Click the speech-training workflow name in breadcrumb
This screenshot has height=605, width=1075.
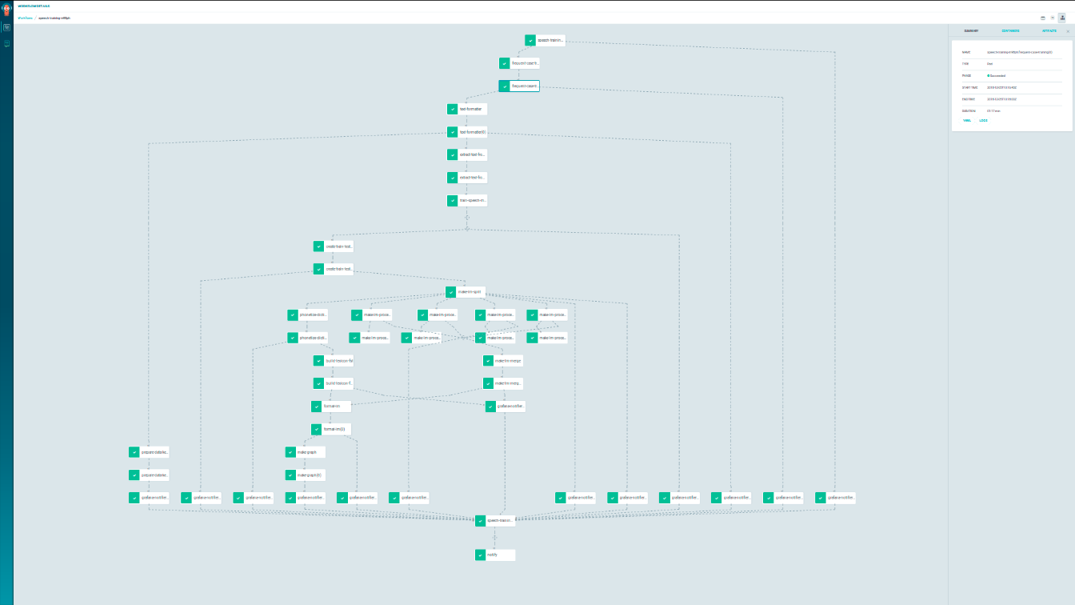coord(54,18)
